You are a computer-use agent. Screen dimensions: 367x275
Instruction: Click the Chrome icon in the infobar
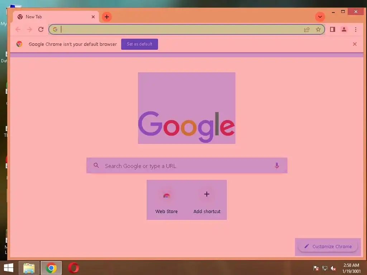point(19,44)
